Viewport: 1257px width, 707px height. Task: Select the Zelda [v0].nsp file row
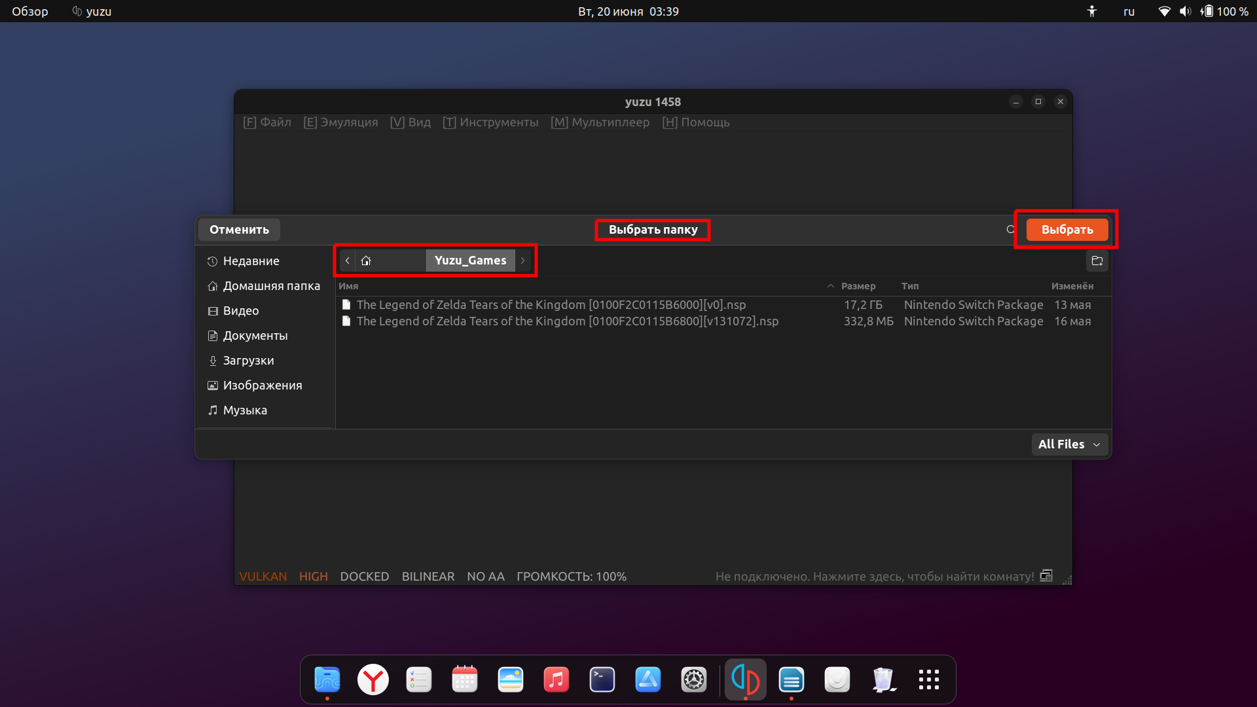723,304
